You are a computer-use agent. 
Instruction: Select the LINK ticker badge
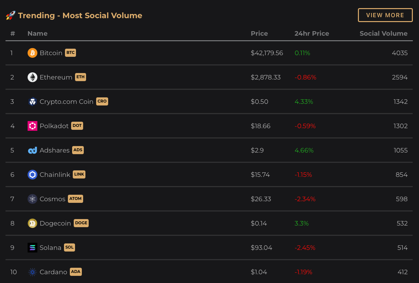tap(79, 174)
